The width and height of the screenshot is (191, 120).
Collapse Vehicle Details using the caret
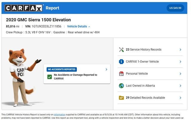pyautogui.click(x=89, y=27)
